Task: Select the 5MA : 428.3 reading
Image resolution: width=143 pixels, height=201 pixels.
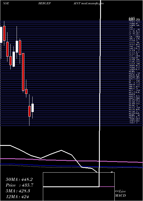Action: click(18, 191)
